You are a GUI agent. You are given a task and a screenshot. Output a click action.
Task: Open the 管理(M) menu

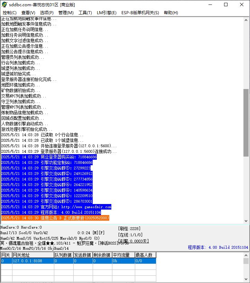coord(66,12)
